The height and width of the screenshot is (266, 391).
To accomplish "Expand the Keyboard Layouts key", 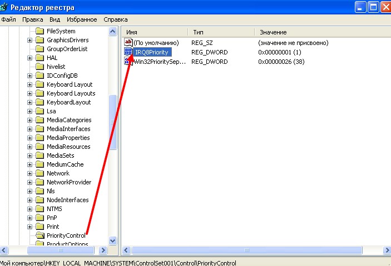I will pos(29,93).
